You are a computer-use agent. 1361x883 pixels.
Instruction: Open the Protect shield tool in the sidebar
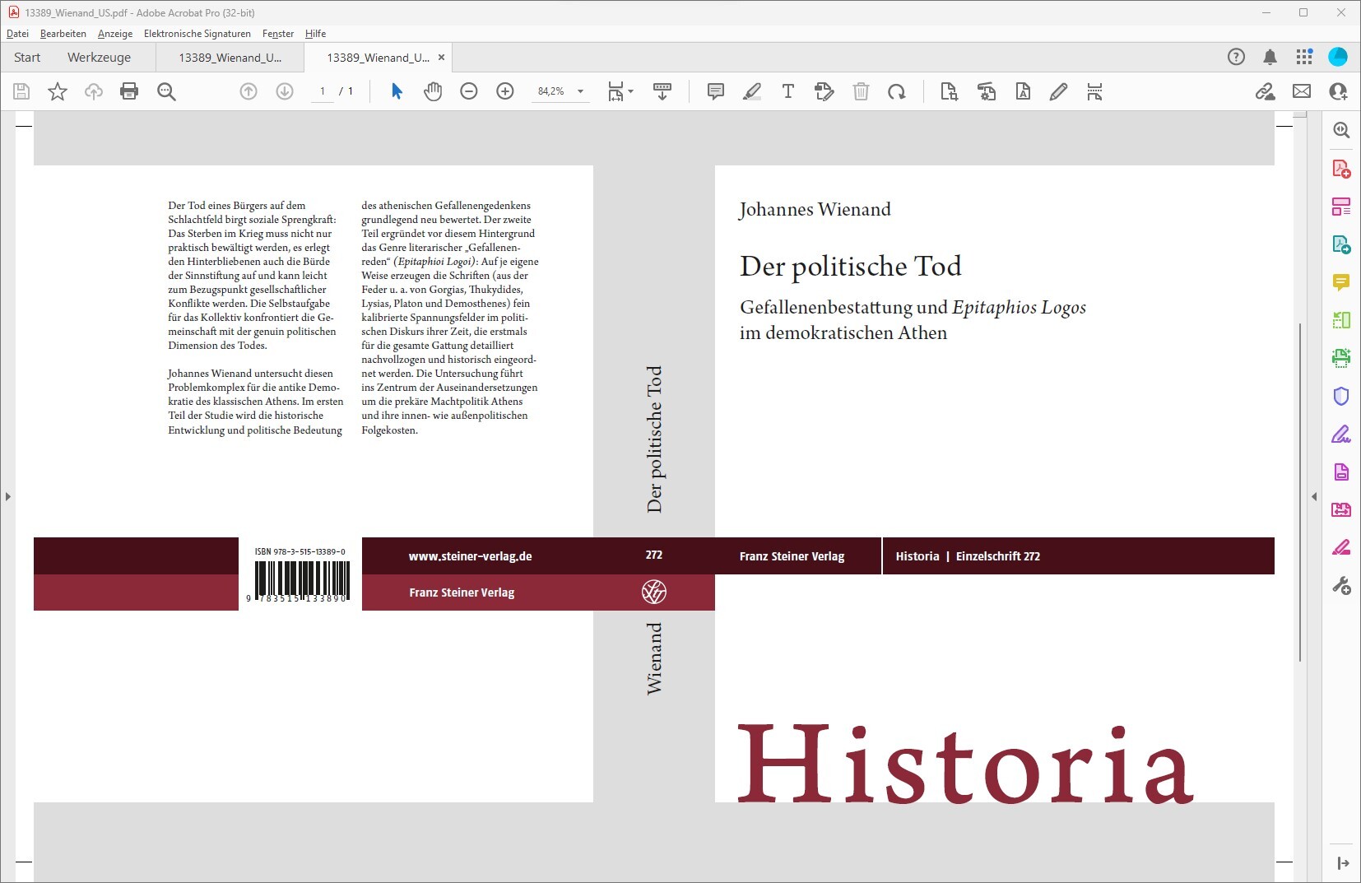point(1341,396)
